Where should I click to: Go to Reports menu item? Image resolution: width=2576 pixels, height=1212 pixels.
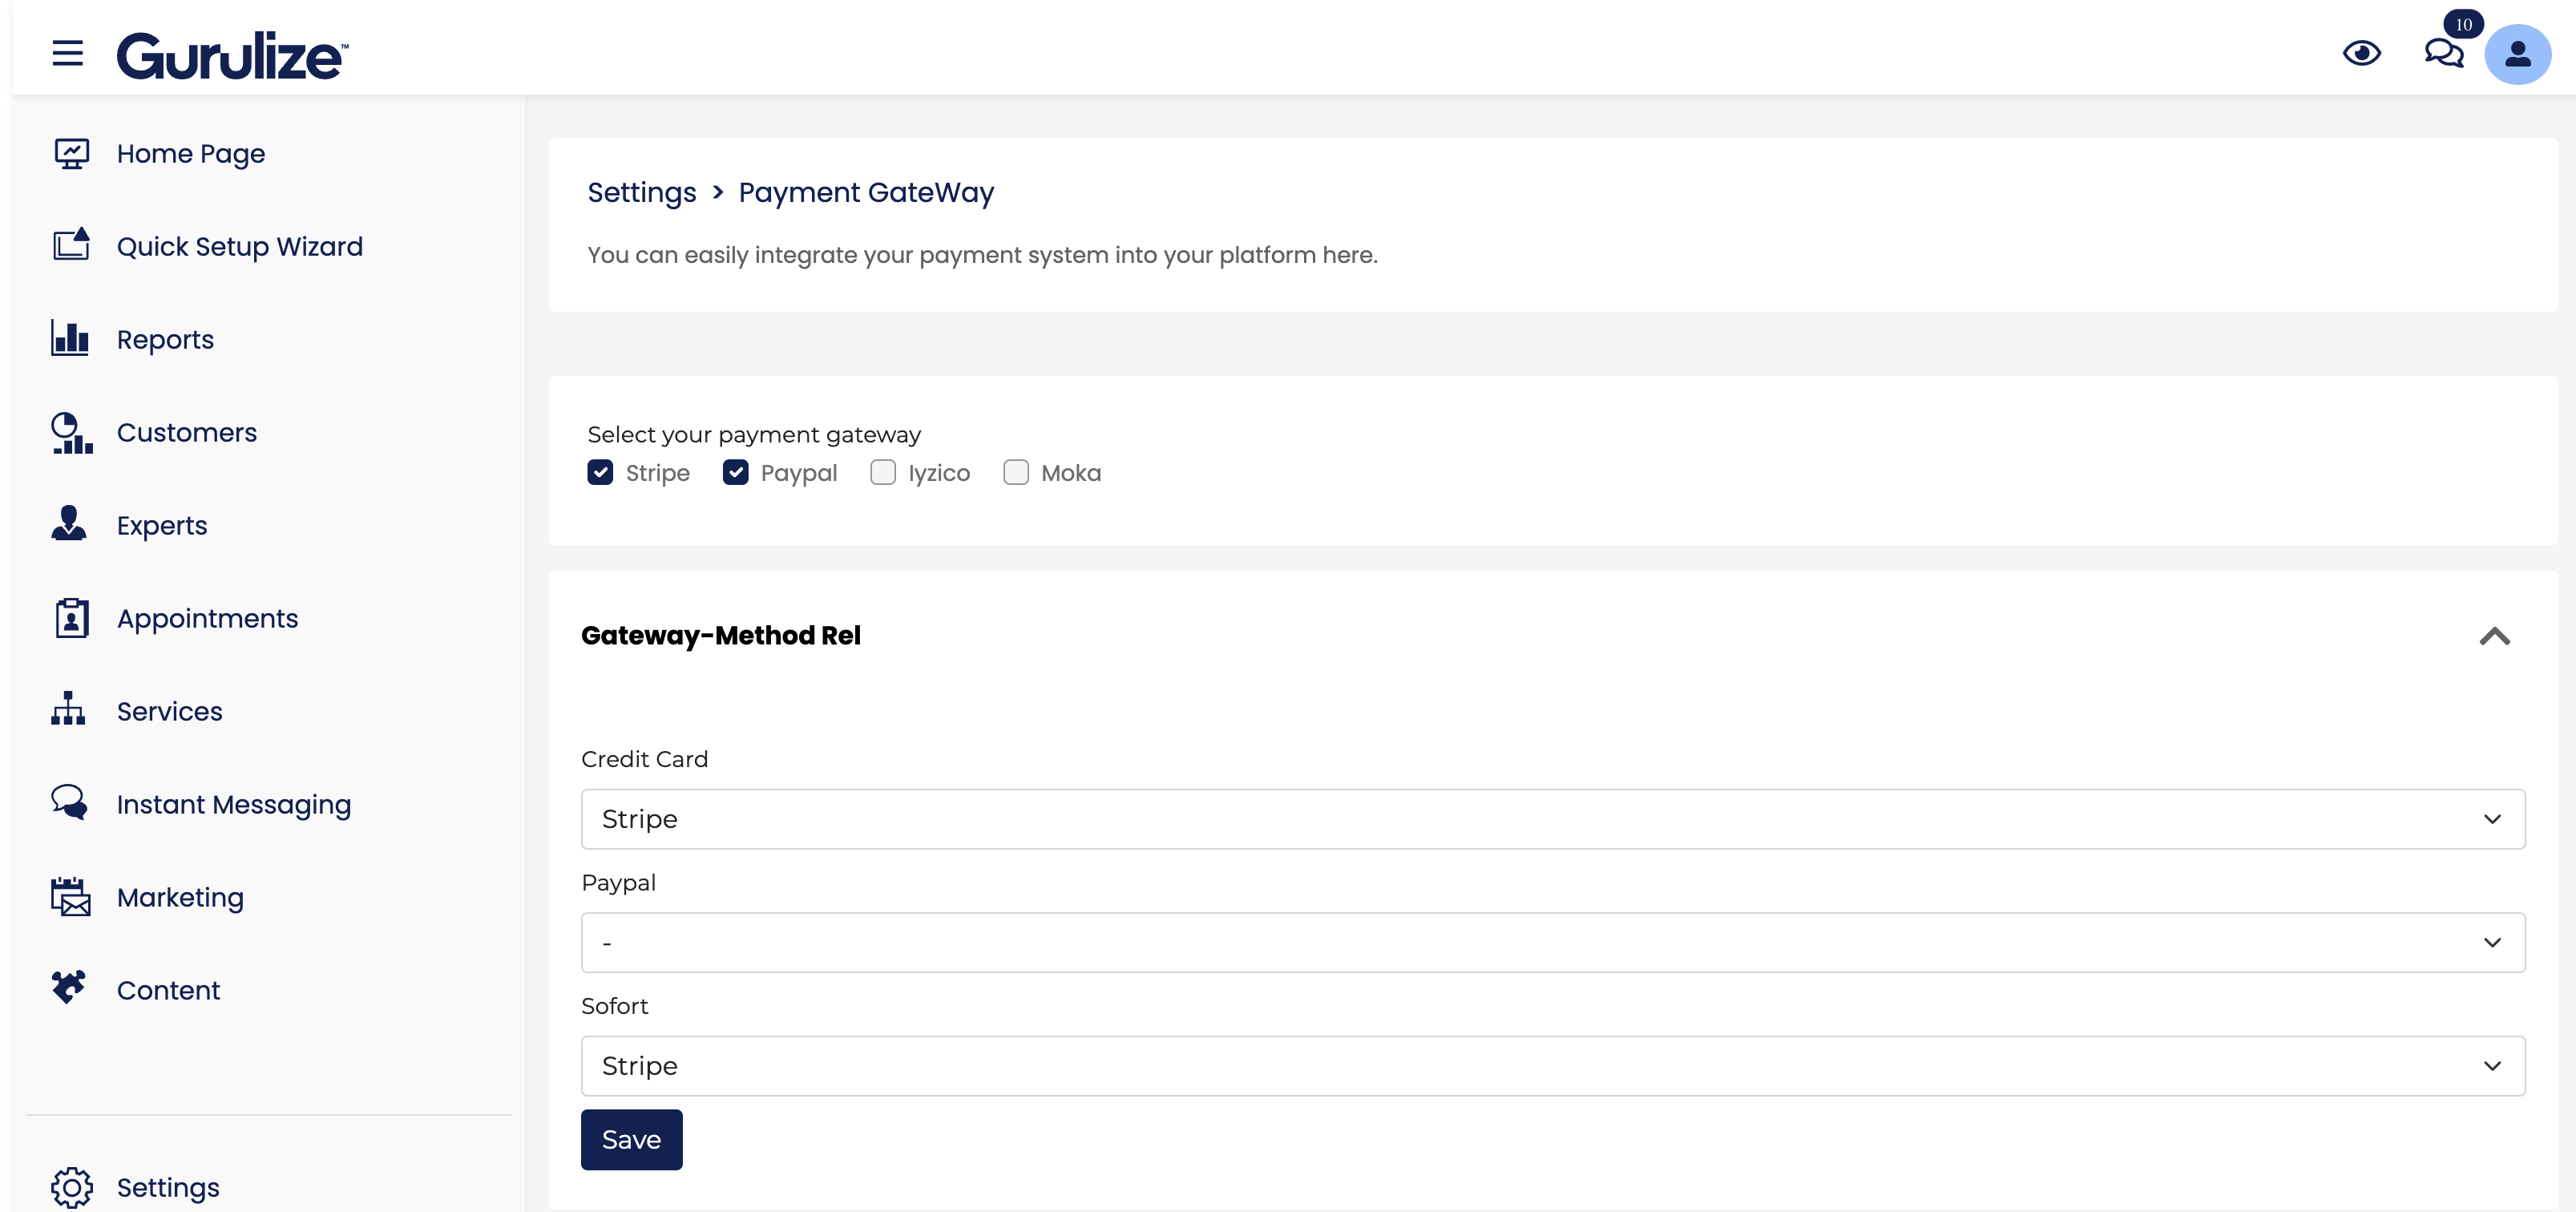coord(165,340)
